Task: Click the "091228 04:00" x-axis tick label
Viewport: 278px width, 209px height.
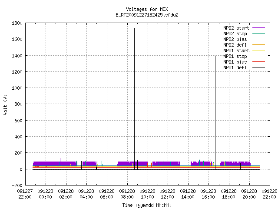Action: (86, 194)
